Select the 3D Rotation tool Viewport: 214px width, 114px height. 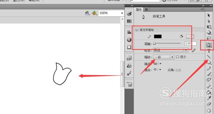(x=209, y=33)
